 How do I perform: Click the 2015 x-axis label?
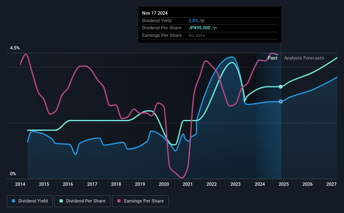click(x=44, y=184)
